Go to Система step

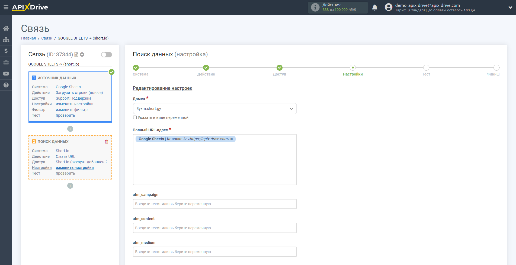pos(136,68)
